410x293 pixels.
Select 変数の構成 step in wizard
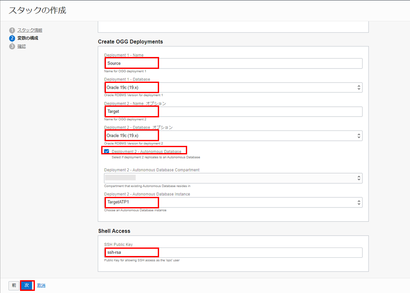pos(28,38)
